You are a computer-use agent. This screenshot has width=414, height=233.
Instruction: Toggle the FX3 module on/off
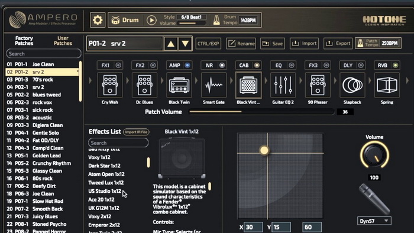(326, 65)
